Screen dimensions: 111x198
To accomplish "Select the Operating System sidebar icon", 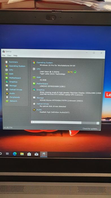I will (x=6, y=66).
